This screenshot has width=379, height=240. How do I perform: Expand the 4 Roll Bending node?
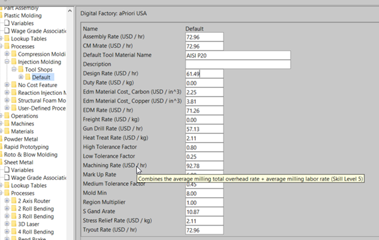pos(7,232)
